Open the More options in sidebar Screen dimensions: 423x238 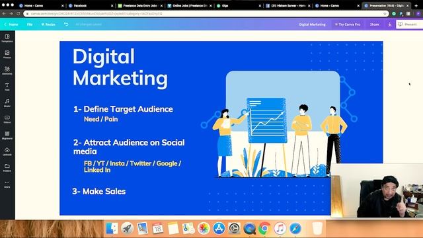tap(7, 184)
